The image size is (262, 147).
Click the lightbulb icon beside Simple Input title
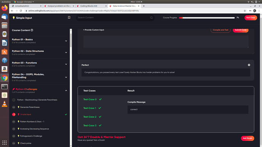[x=14, y=18]
